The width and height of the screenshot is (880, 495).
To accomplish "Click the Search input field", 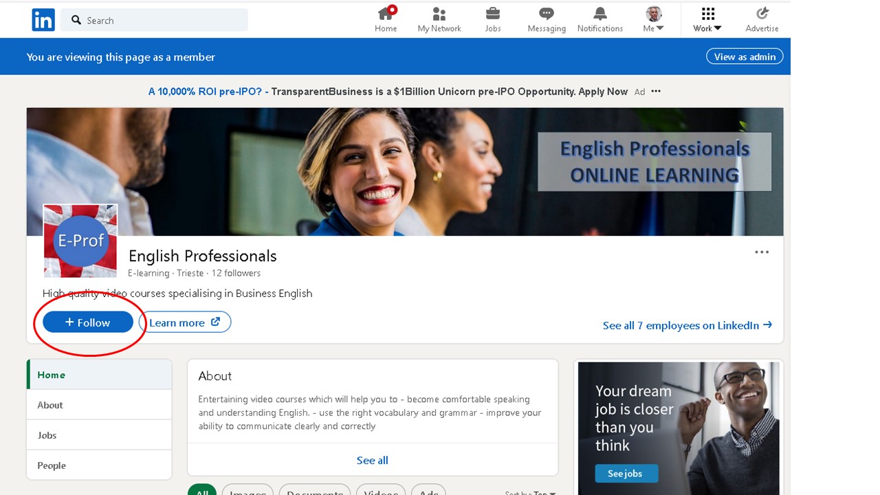I will click(x=155, y=20).
